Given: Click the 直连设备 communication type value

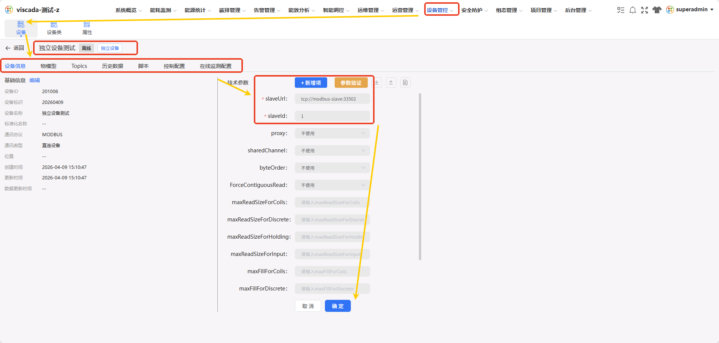Looking at the screenshot, I should click(x=51, y=146).
